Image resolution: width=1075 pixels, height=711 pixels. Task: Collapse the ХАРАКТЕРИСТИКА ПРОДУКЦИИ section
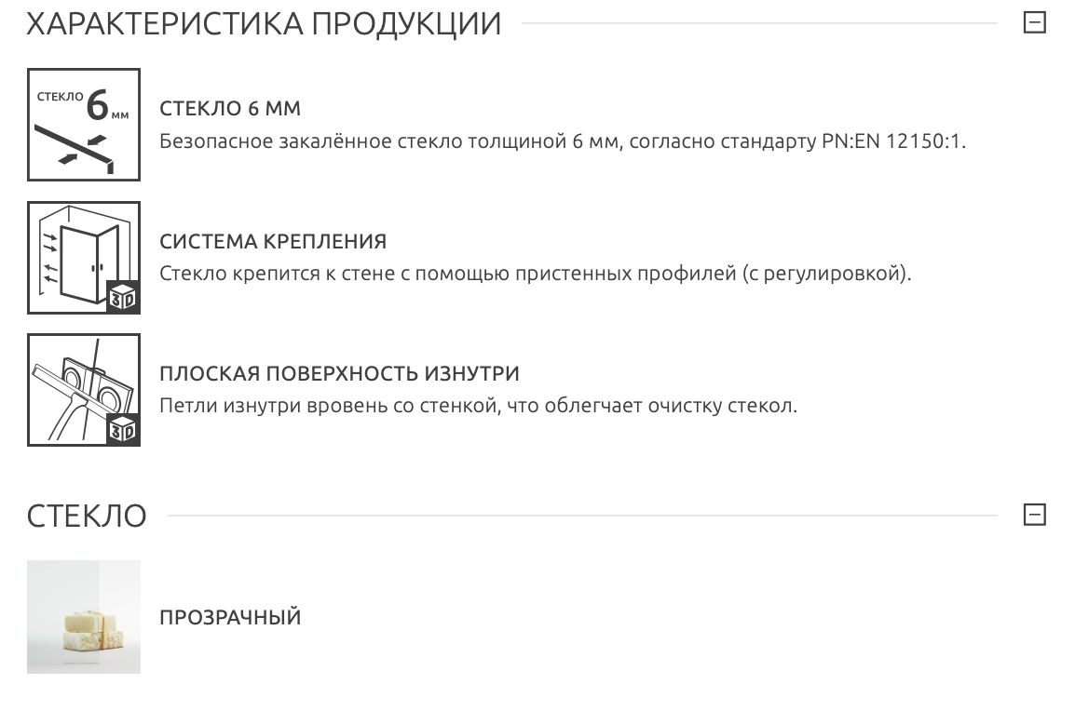[x=1034, y=23]
